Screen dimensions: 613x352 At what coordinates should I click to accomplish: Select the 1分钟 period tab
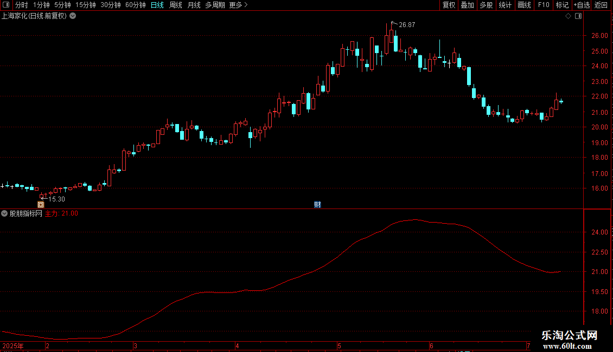point(41,5)
